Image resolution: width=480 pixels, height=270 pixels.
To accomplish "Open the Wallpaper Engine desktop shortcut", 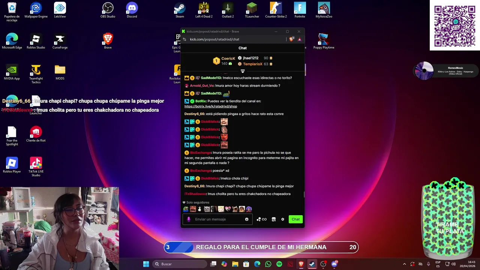I will tap(36, 10).
